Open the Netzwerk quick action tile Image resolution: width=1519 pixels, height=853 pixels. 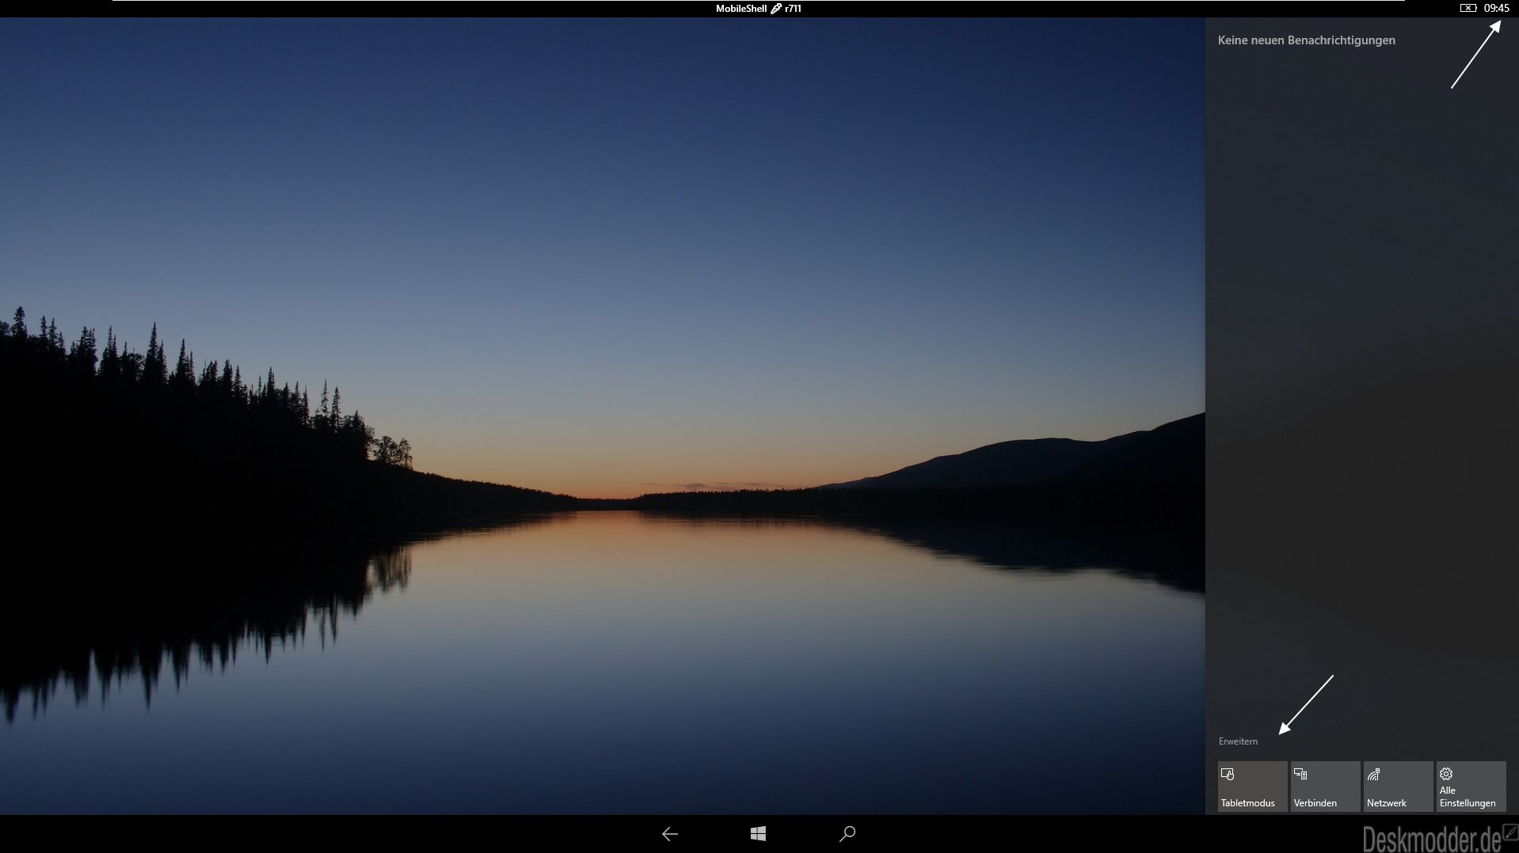pos(1398,787)
